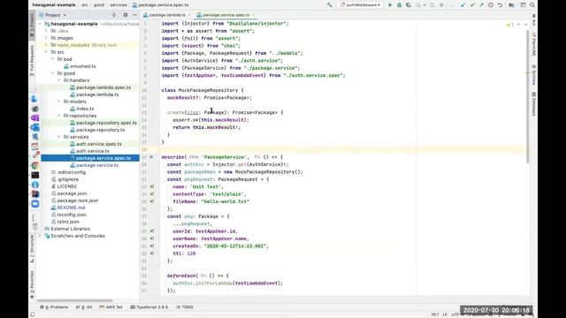Click the Rollback undo arrow icon

click(x=500, y=5)
